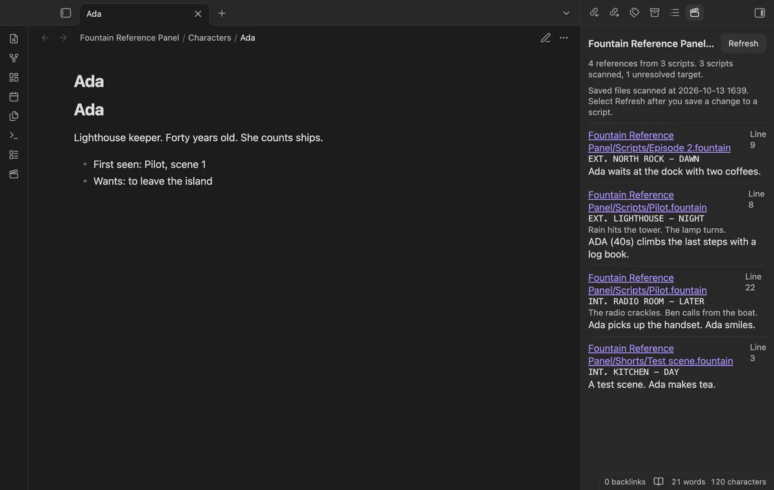Open Fountain panel via ribbon clapperboard icon

(14, 174)
